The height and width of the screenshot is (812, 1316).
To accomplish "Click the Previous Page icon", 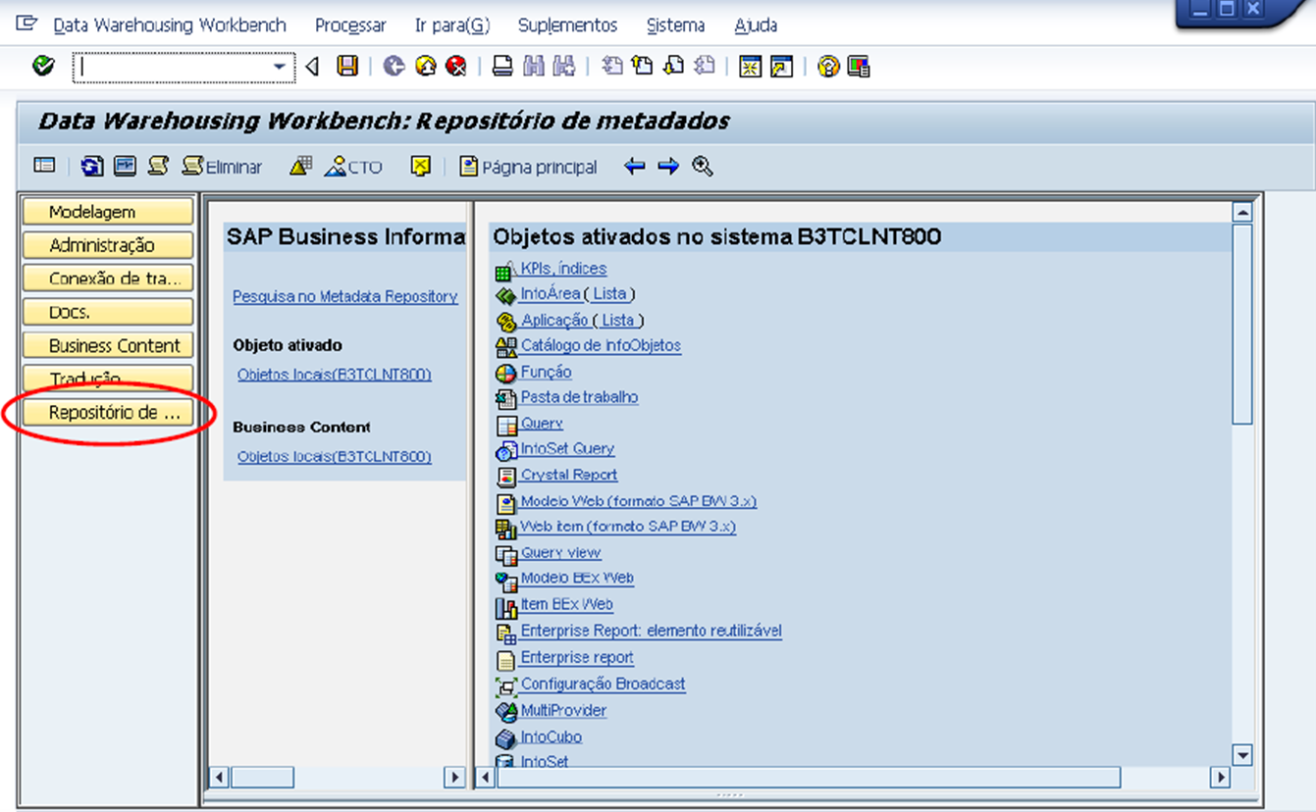I will (x=642, y=66).
